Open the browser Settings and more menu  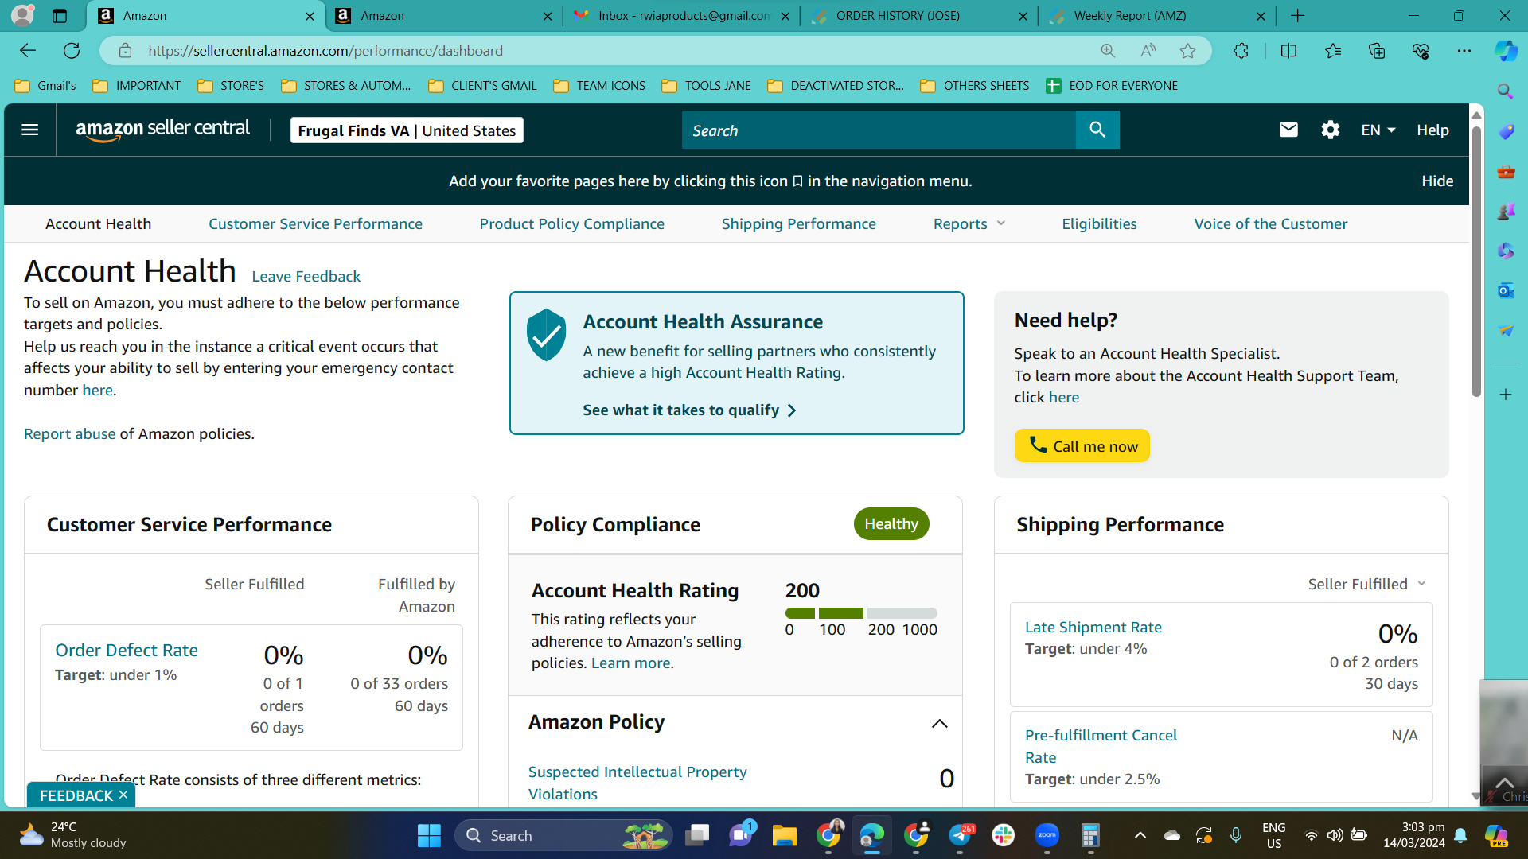point(1464,51)
